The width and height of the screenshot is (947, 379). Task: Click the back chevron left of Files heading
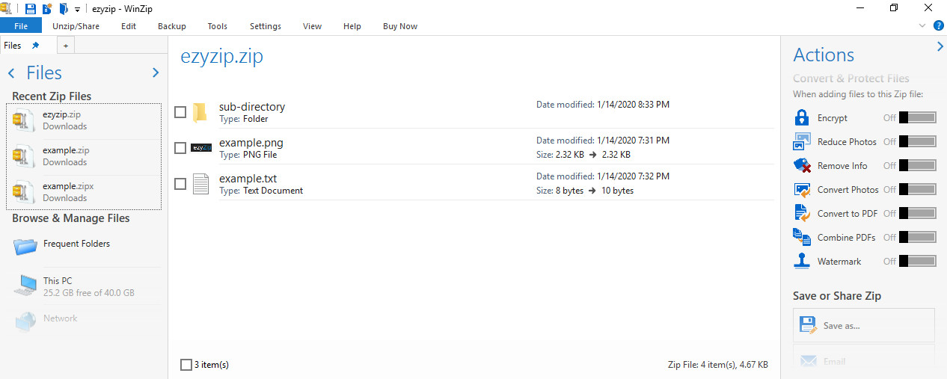click(11, 73)
